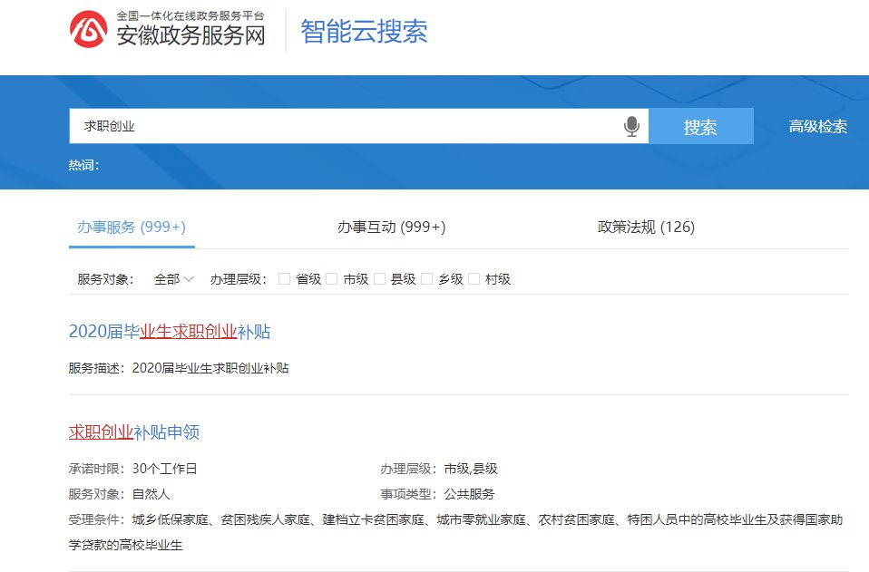This screenshot has width=869, height=572.
Task: Check the 市级 checkbox
Action: click(331, 279)
